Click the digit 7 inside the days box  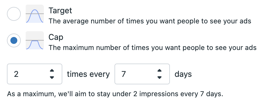[124, 74]
